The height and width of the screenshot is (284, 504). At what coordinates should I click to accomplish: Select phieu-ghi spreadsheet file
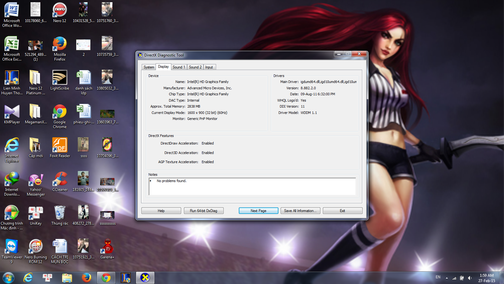pyautogui.click(x=83, y=114)
